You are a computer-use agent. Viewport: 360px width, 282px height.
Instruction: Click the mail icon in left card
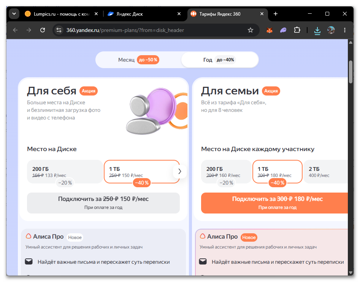(29, 261)
